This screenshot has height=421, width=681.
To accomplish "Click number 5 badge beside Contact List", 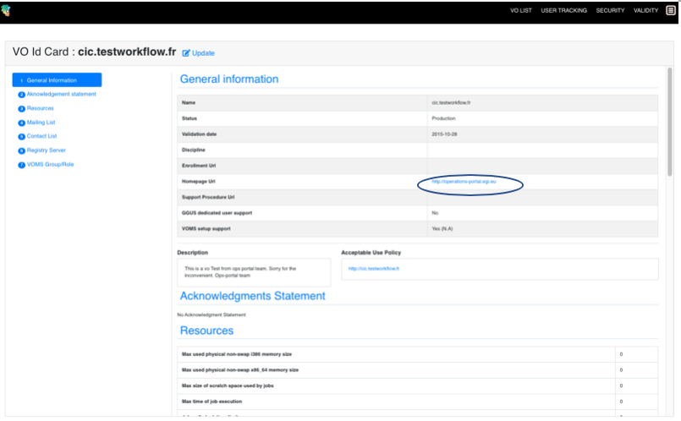I will [x=21, y=136].
